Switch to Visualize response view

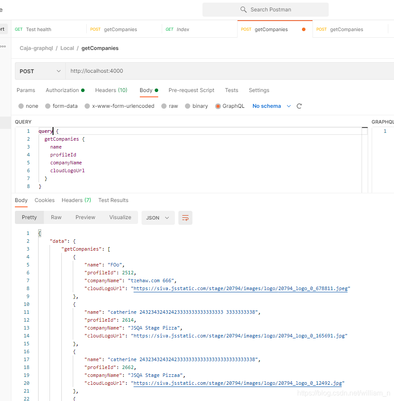coord(120,217)
